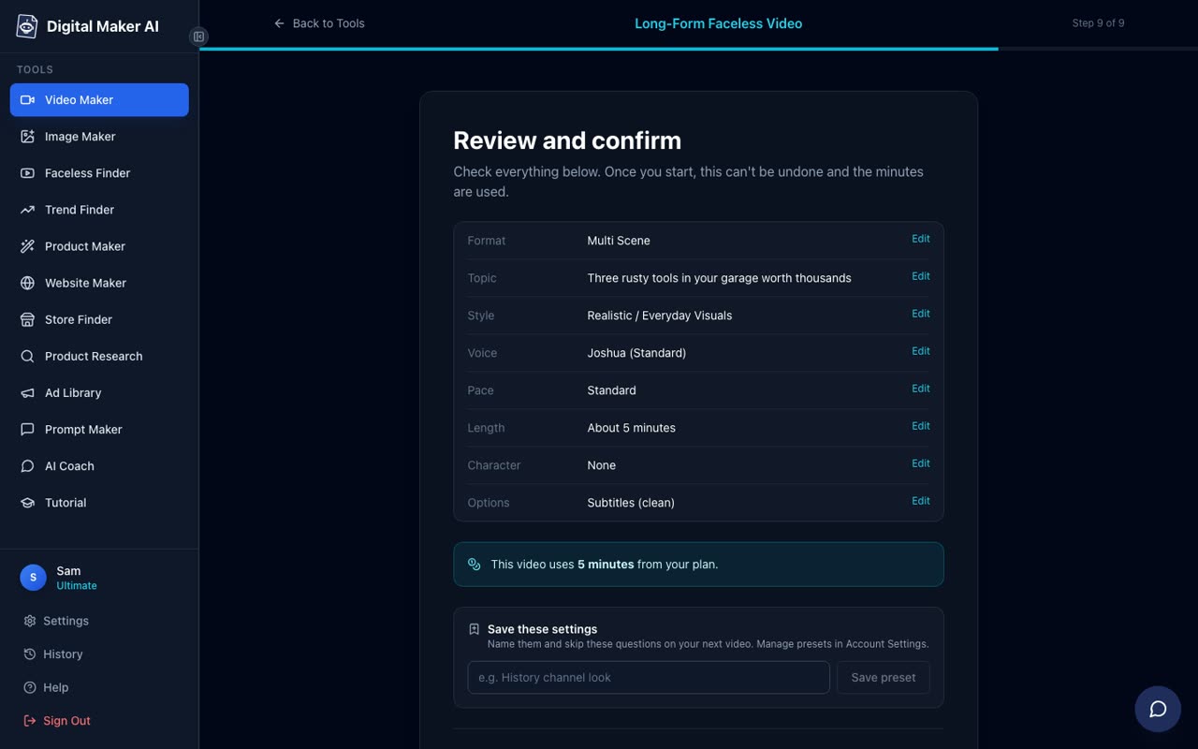Click the Tutorial graduation cap icon
The height and width of the screenshot is (749, 1198).
tap(27, 503)
